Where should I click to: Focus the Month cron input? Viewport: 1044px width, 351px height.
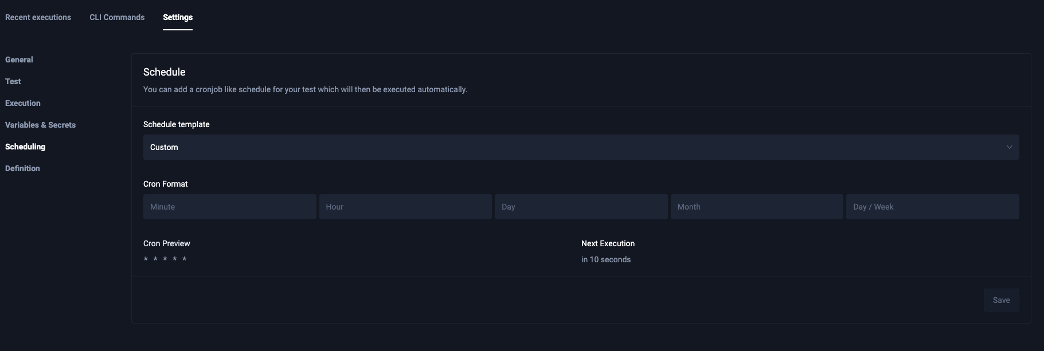point(757,207)
